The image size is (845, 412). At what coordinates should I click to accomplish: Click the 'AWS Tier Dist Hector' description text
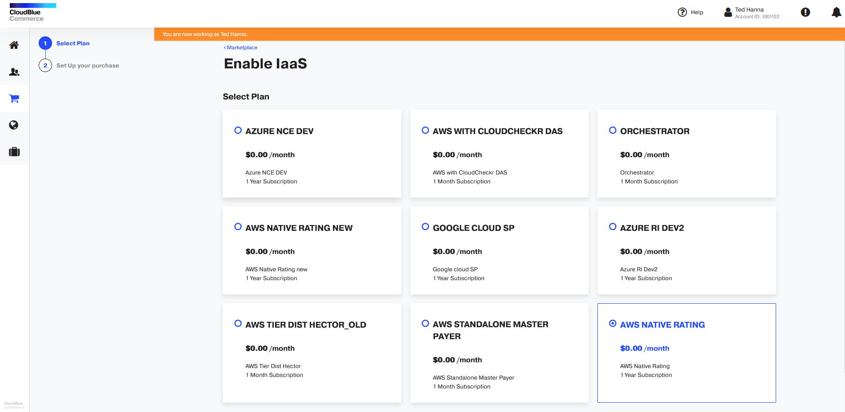click(273, 366)
